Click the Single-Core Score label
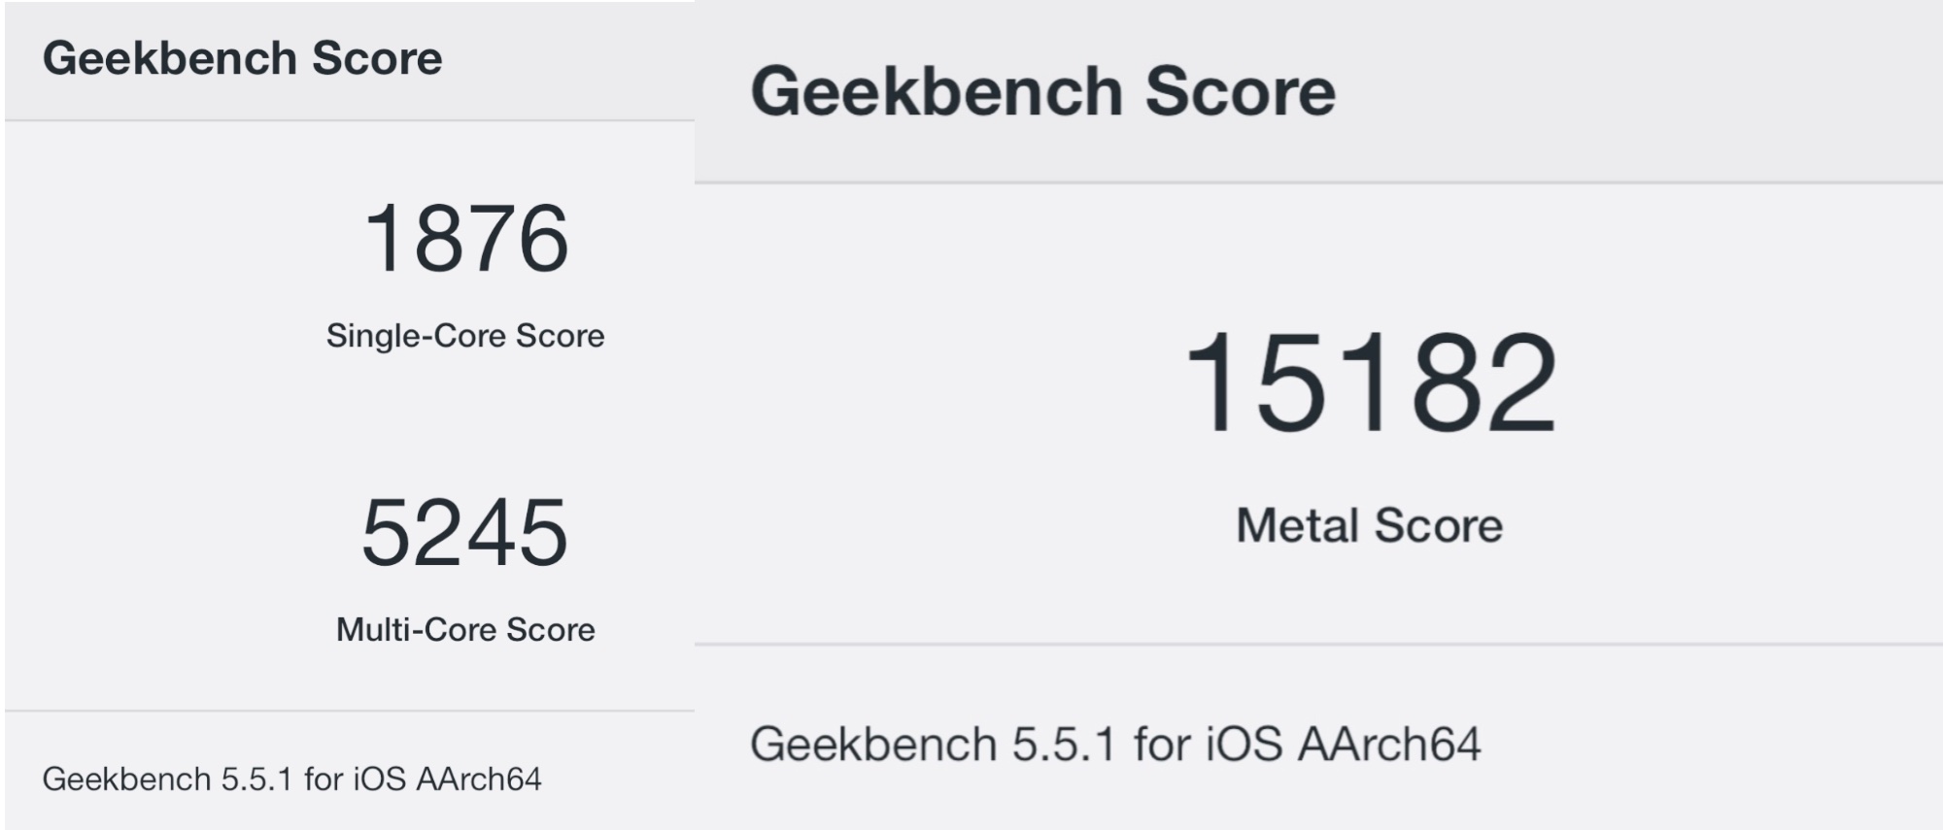 point(465,336)
